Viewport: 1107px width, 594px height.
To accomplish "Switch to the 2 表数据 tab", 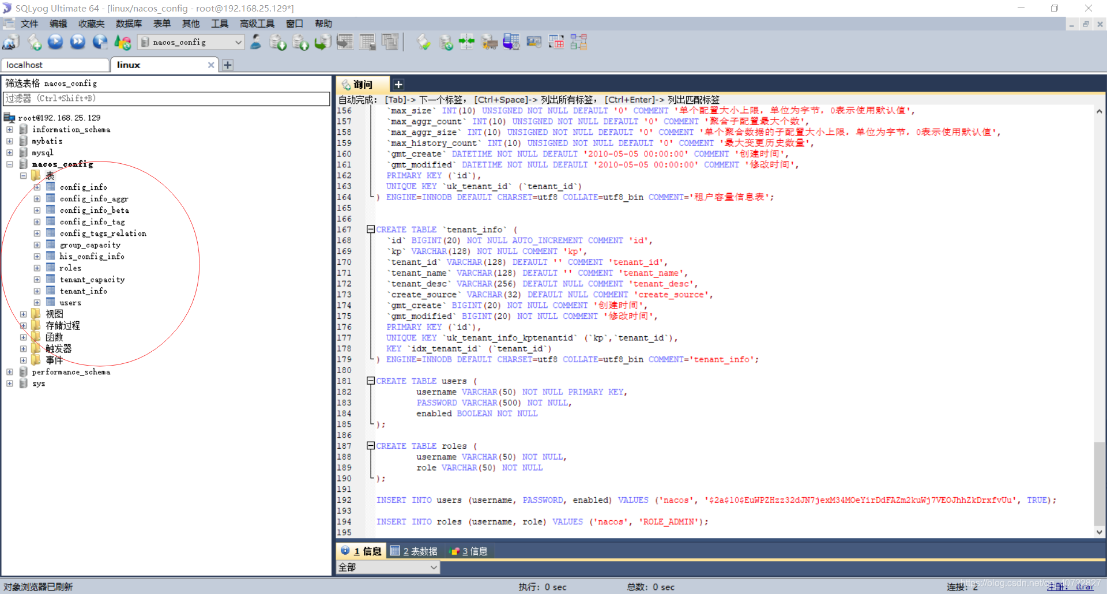I will point(414,551).
